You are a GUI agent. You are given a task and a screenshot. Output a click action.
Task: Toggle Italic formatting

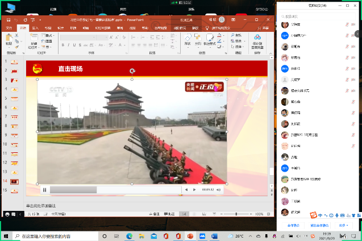(x=69, y=45)
